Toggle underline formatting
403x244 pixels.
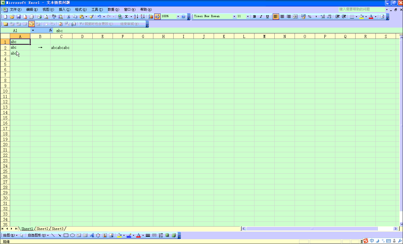[x=267, y=17]
